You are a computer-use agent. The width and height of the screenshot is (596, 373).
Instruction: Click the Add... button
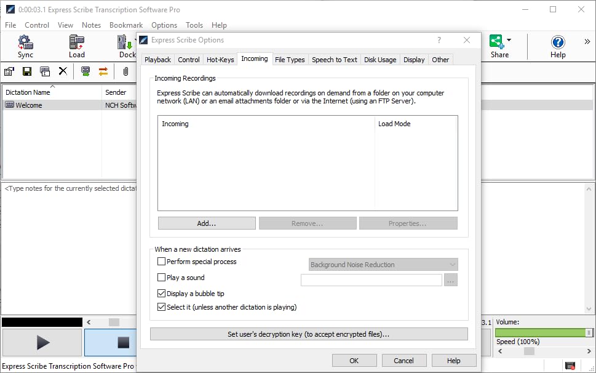[207, 223]
